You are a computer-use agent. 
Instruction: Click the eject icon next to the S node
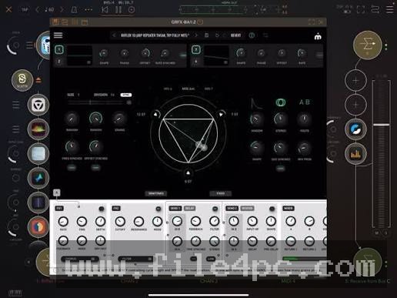click(x=38, y=80)
